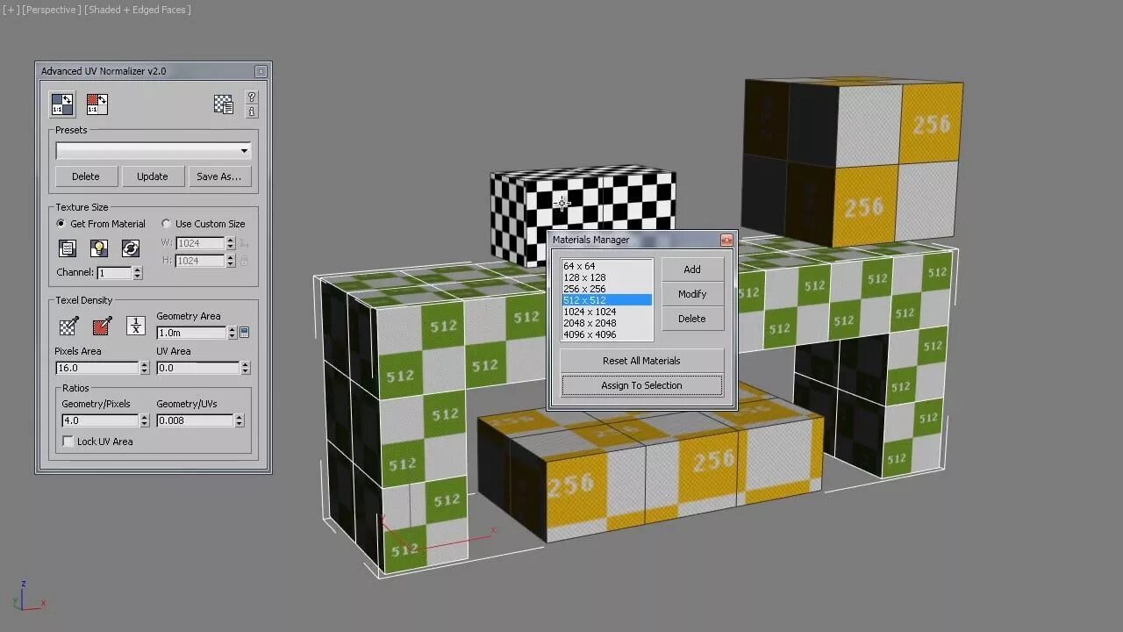
Task: Click the Reset All Materials button
Action: [x=641, y=361]
